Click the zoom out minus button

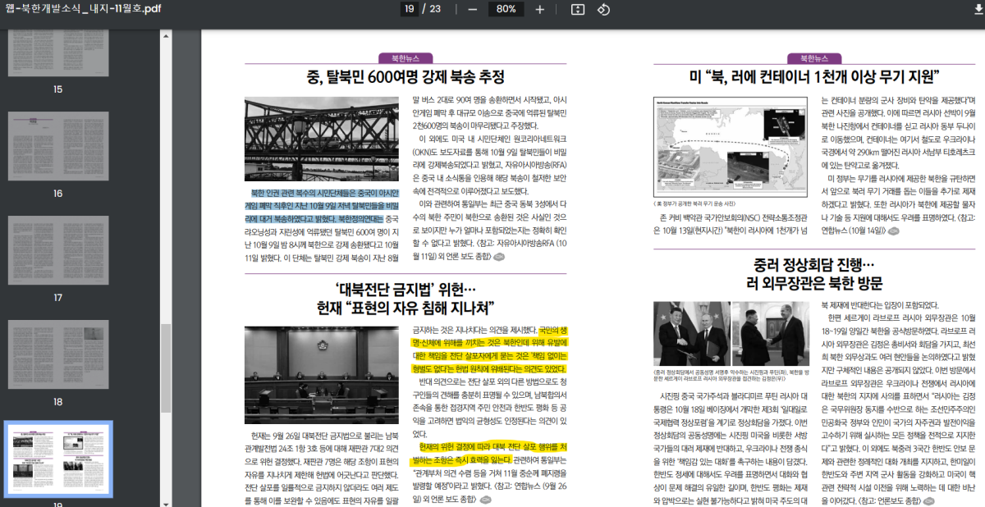(472, 9)
